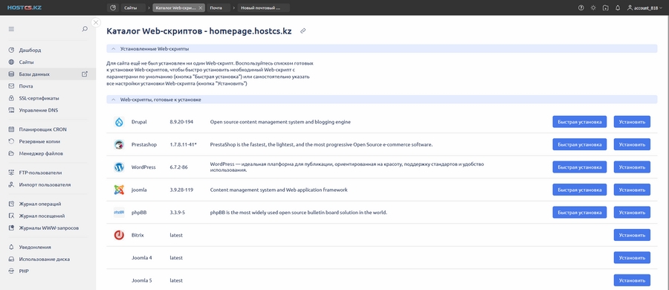669x290 pixels.
Task: Select the Drupal version text 8.9.20-194
Action: (x=181, y=122)
